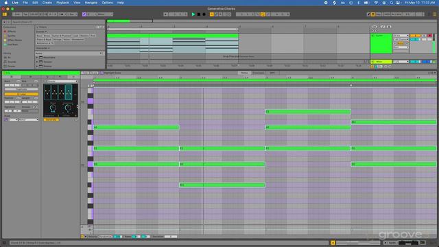
Task: Adjust the left knob in generator panel
Action: pos(53,108)
